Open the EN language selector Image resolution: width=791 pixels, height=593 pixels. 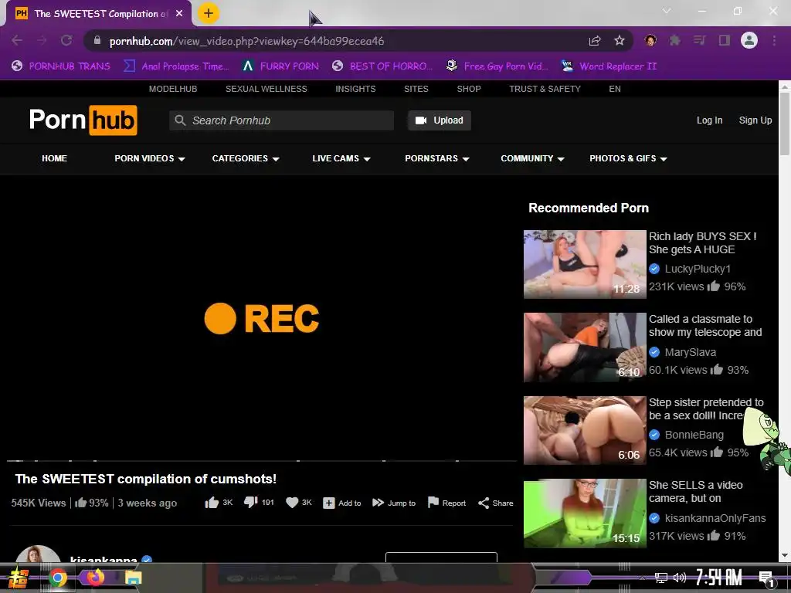tap(614, 89)
